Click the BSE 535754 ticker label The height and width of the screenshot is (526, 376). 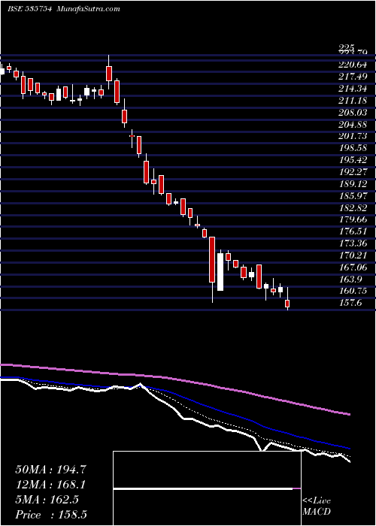[29, 9]
